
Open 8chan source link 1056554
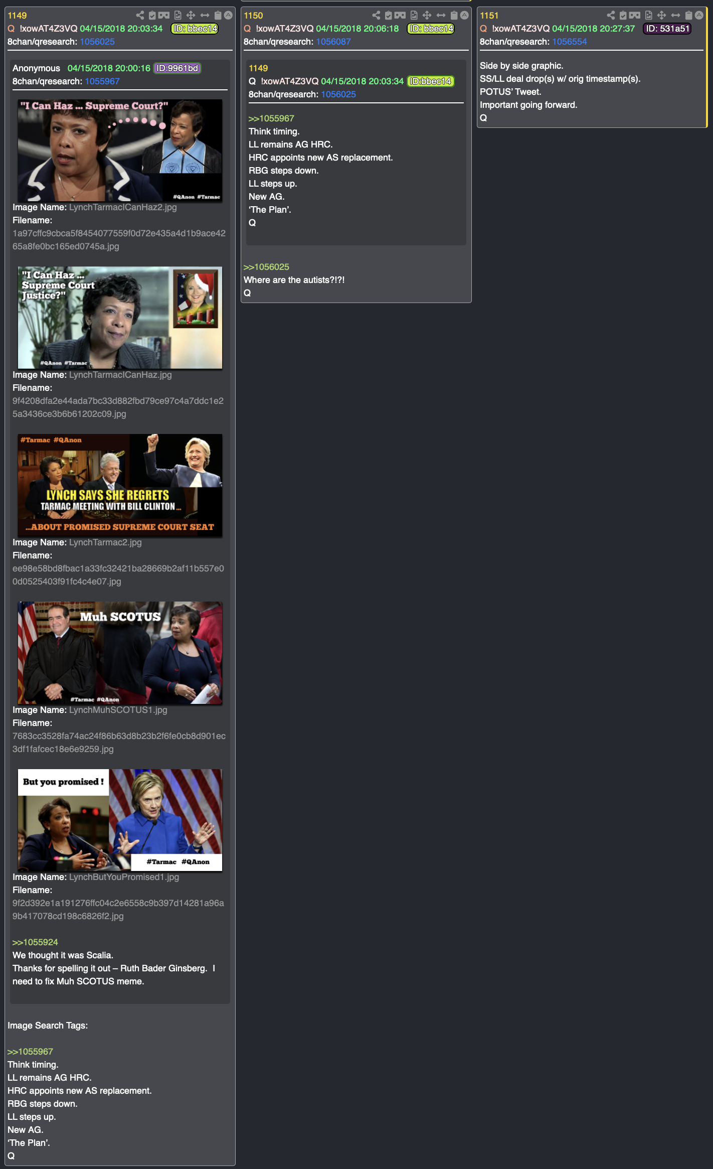pyautogui.click(x=570, y=42)
